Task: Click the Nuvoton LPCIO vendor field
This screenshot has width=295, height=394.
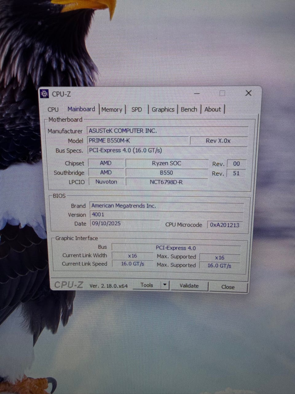Action: pyautogui.click(x=106, y=182)
